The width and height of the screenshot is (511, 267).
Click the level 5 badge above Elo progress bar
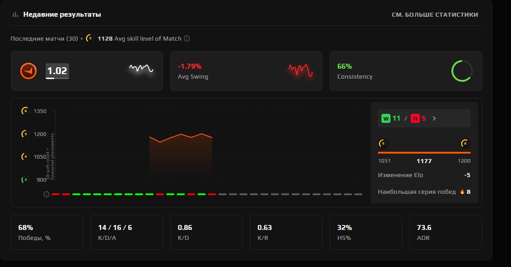(x=383, y=144)
